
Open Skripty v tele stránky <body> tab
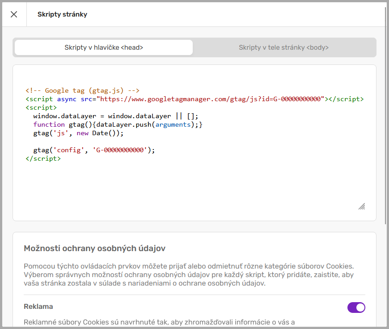point(283,47)
